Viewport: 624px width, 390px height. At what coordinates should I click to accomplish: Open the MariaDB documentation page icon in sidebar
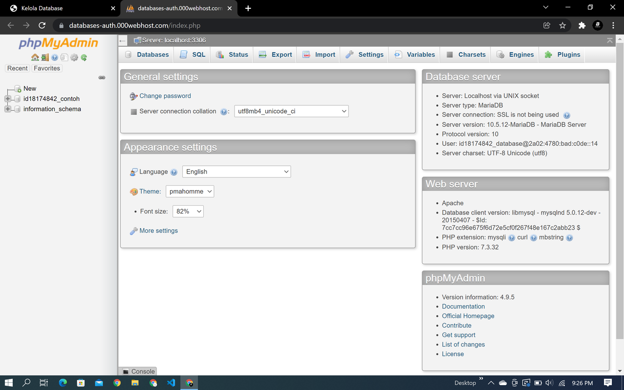click(64, 58)
